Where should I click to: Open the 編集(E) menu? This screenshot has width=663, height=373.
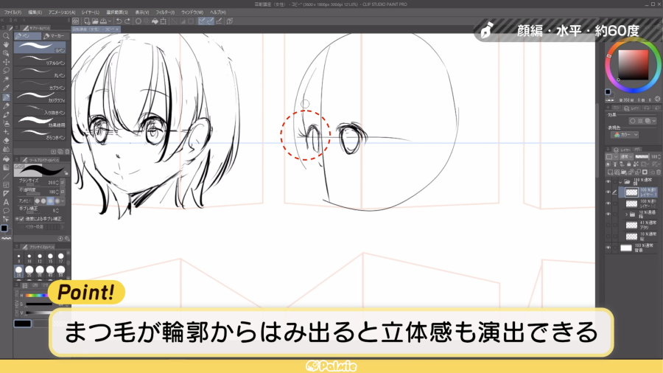(35, 13)
